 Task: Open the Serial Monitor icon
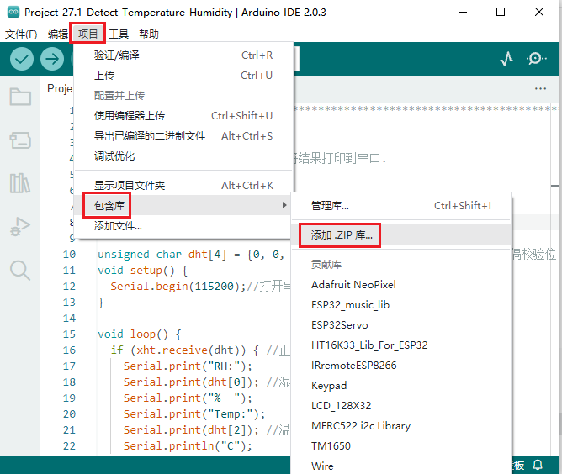coord(536,59)
